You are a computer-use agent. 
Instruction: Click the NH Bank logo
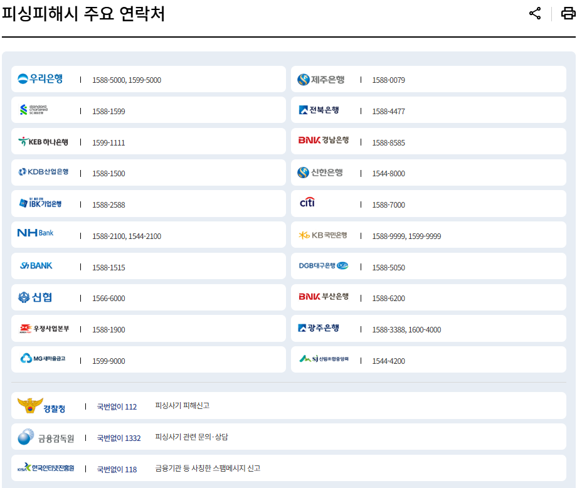coord(36,233)
